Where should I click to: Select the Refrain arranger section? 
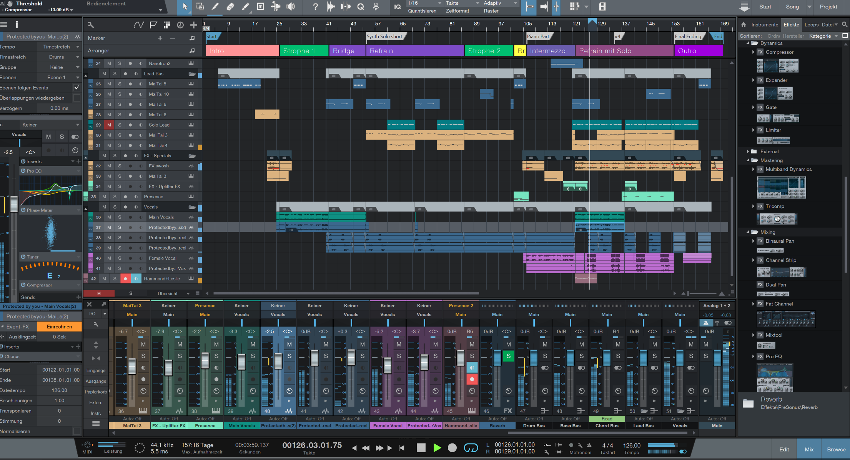pyautogui.click(x=415, y=51)
